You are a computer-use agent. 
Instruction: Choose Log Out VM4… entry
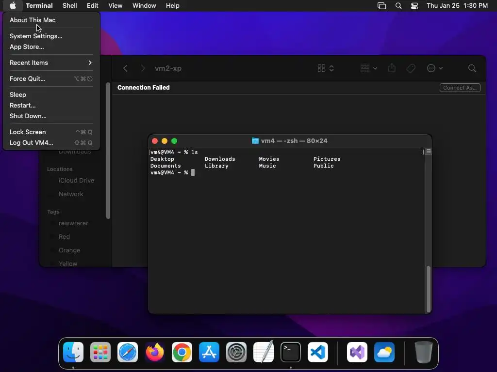pyautogui.click(x=51, y=143)
